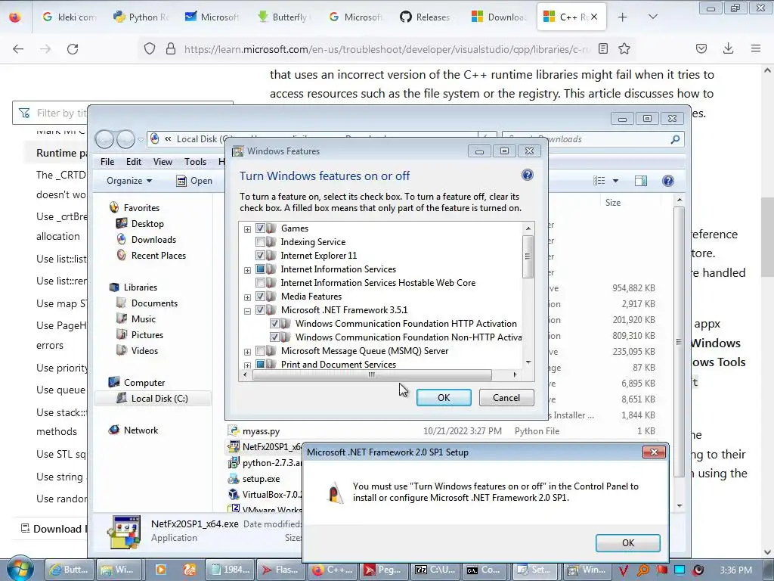Expand Microsoft Message Queue Server node
This screenshot has width=774, height=581.
[247, 353]
